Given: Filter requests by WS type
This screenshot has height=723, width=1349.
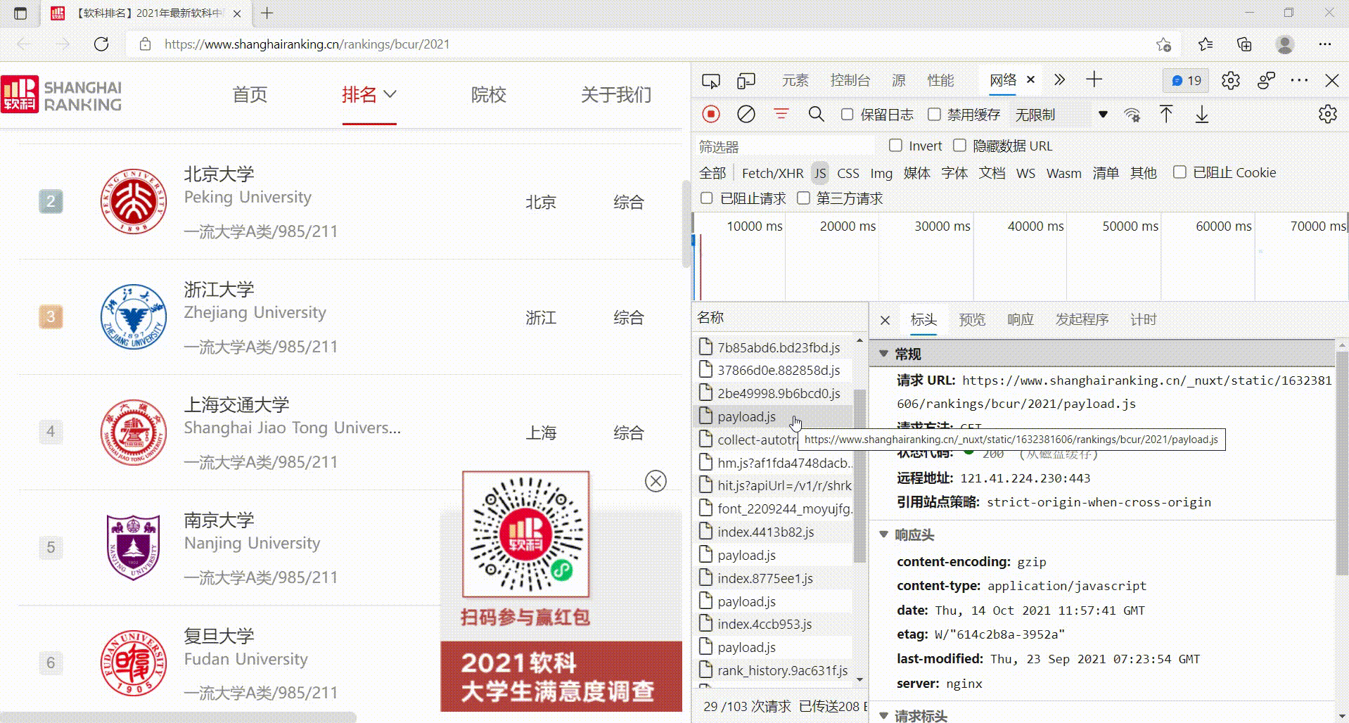Looking at the screenshot, I should click(1025, 173).
